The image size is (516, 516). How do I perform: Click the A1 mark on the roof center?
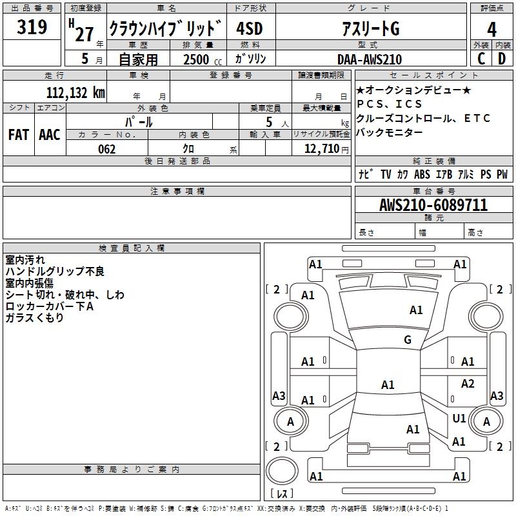tap(388, 385)
